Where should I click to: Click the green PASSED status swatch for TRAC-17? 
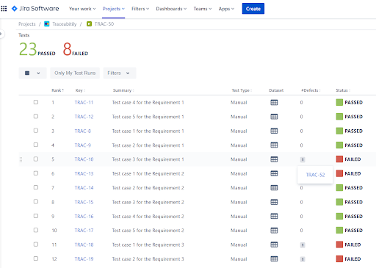pyautogui.click(x=339, y=231)
